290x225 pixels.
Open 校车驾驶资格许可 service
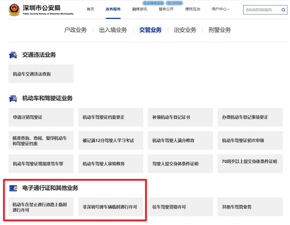180,207
